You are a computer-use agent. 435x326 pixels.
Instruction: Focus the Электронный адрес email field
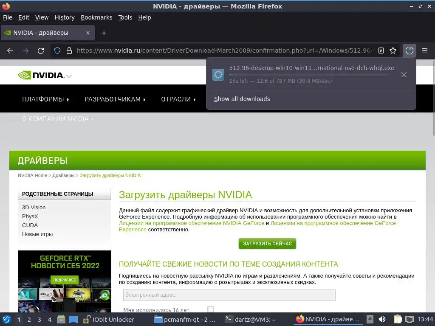point(229,295)
